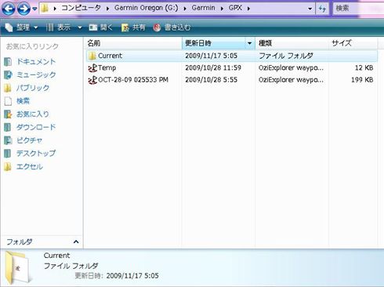This screenshot has width=384, height=287.
Task: Click the 表示 views button
Action: [59, 27]
